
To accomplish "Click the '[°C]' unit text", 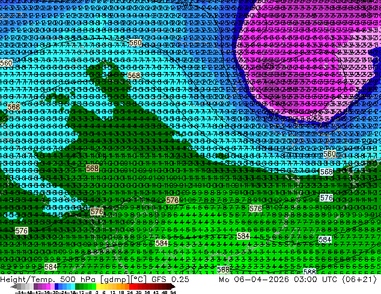I will pyautogui.click(x=139, y=280).
